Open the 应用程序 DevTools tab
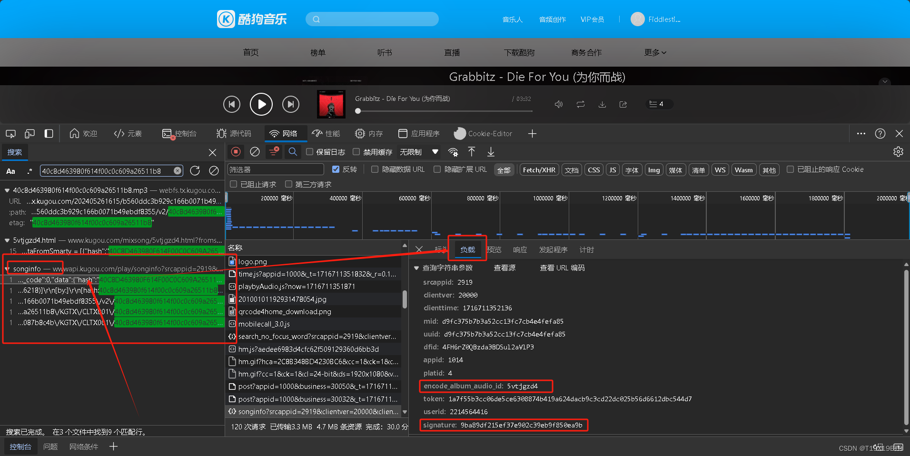Viewport: 910px width, 456px height. tap(419, 134)
